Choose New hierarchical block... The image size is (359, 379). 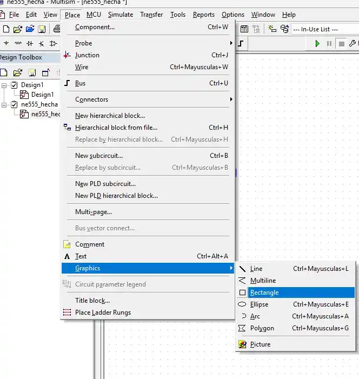(148, 116)
